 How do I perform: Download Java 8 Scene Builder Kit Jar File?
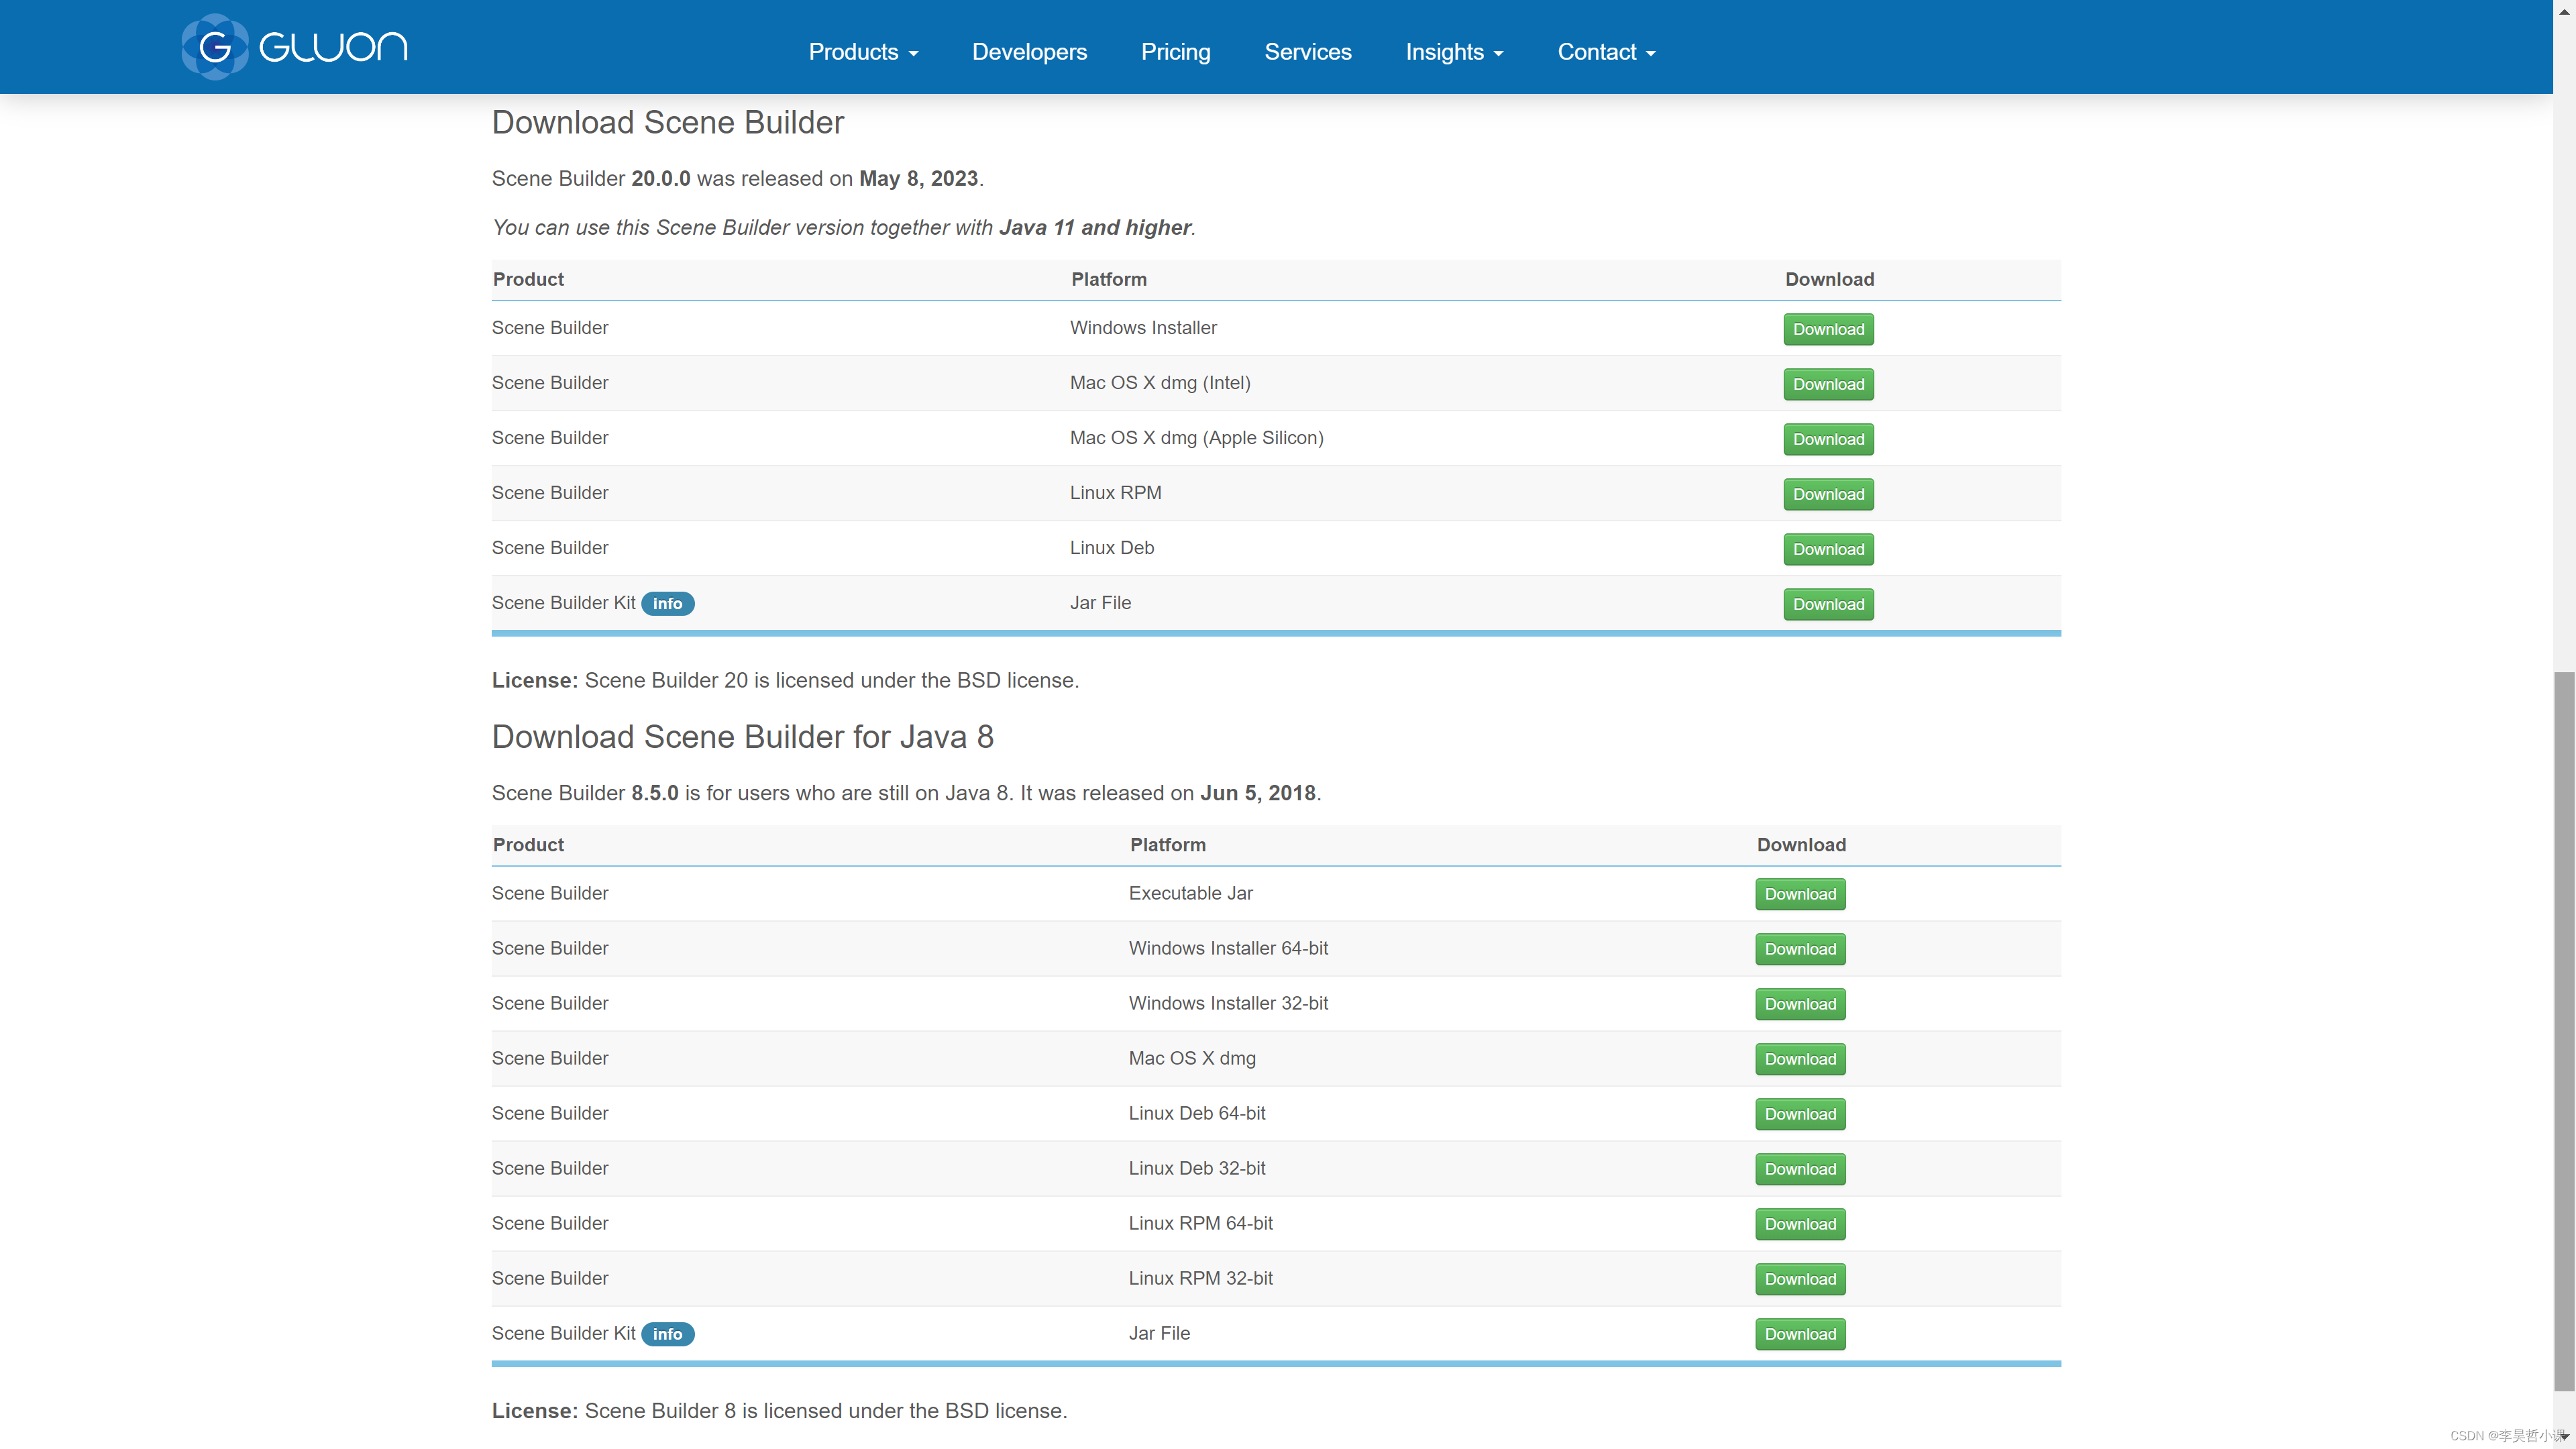[1799, 1332]
